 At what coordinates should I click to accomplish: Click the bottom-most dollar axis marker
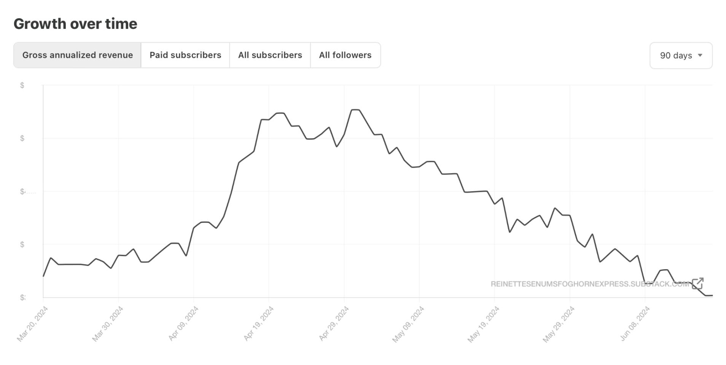click(22, 297)
